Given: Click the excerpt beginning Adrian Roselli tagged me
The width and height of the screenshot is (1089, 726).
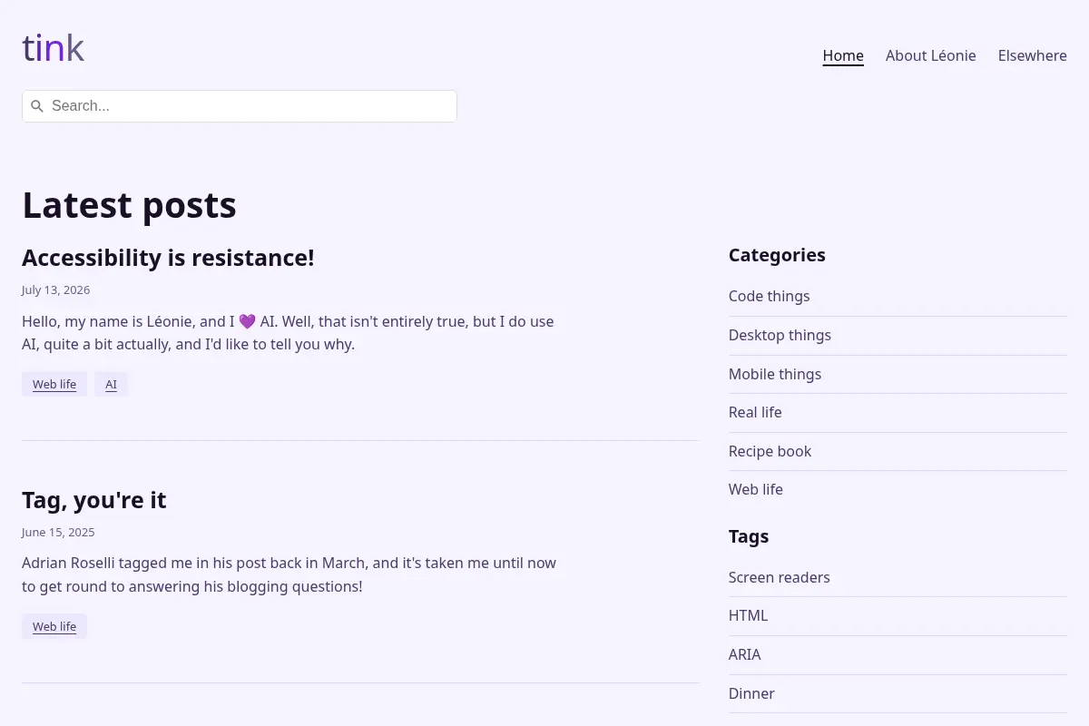Looking at the screenshot, I should [289, 574].
